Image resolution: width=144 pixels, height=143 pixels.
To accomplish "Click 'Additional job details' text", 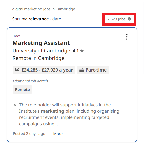I will (x=30, y=81).
